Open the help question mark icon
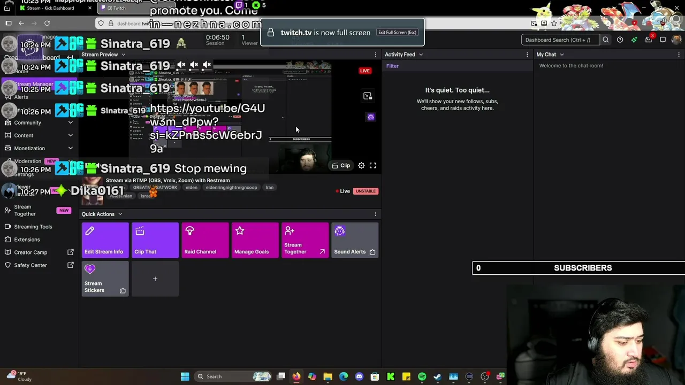Image resolution: width=685 pixels, height=385 pixels. [620, 40]
